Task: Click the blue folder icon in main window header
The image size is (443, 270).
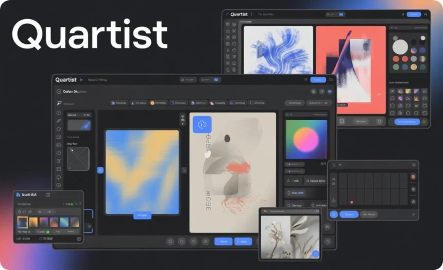Action: 330,91
